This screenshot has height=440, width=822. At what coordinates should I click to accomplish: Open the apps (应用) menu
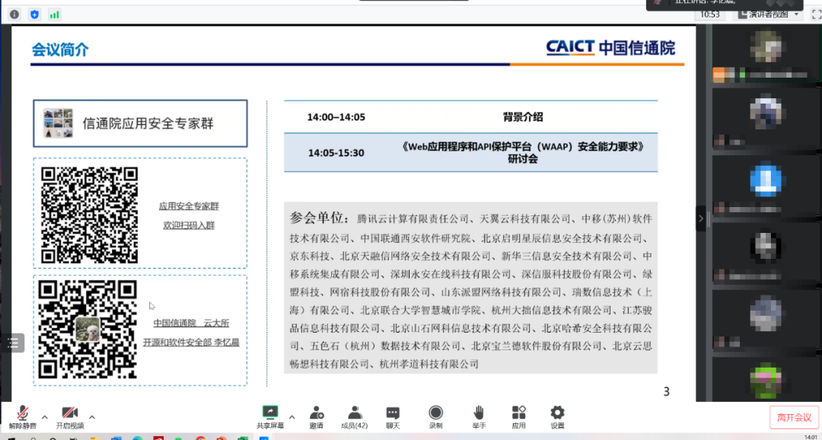point(518,417)
